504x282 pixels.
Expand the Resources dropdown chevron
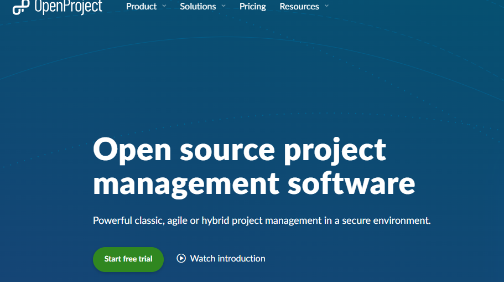pyautogui.click(x=326, y=6)
